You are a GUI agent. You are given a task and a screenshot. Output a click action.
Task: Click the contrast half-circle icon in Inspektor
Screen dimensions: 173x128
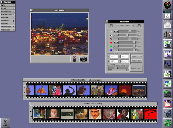pos(111,35)
